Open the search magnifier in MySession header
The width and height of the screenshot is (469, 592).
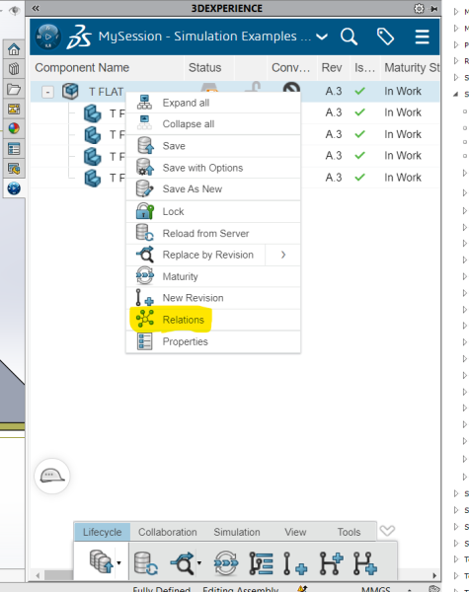[349, 37]
